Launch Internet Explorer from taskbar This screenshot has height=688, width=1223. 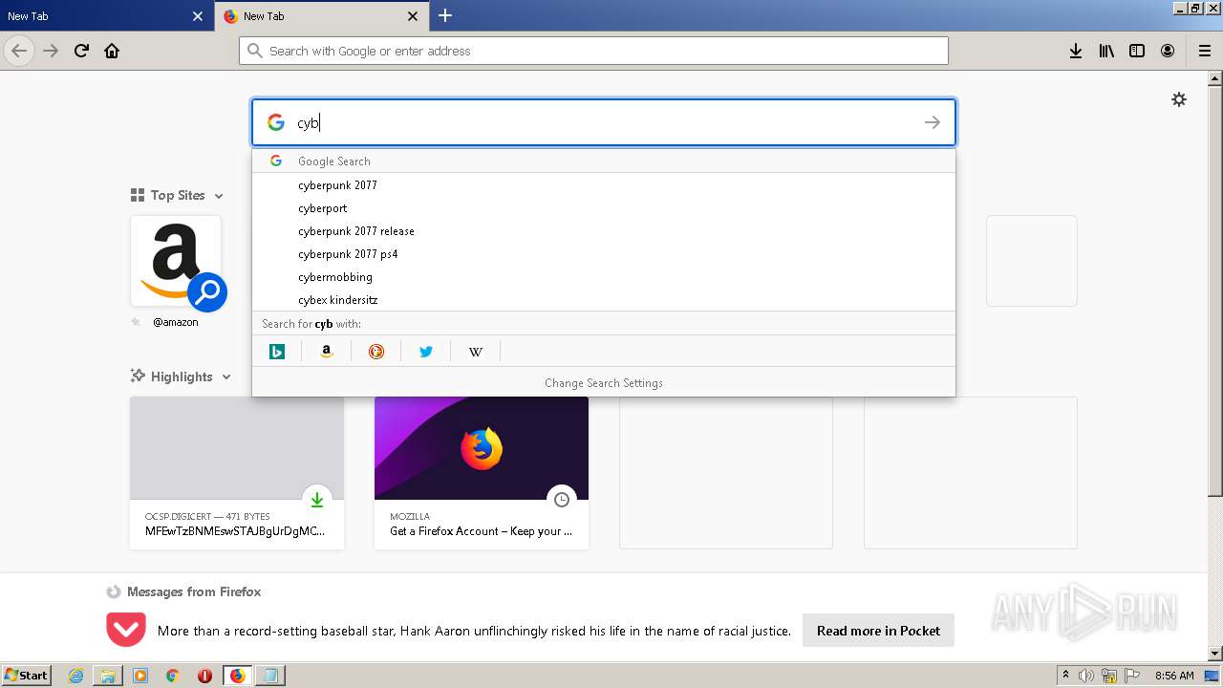[76, 676]
